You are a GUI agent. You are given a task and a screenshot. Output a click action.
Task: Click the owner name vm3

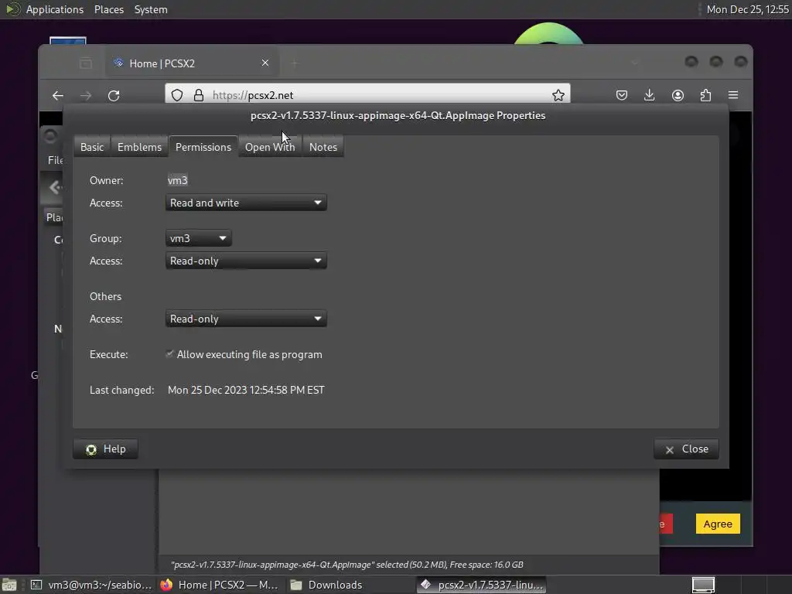(x=178, y=180)
